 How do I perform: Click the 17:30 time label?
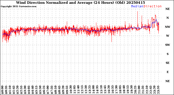[117, 90]
